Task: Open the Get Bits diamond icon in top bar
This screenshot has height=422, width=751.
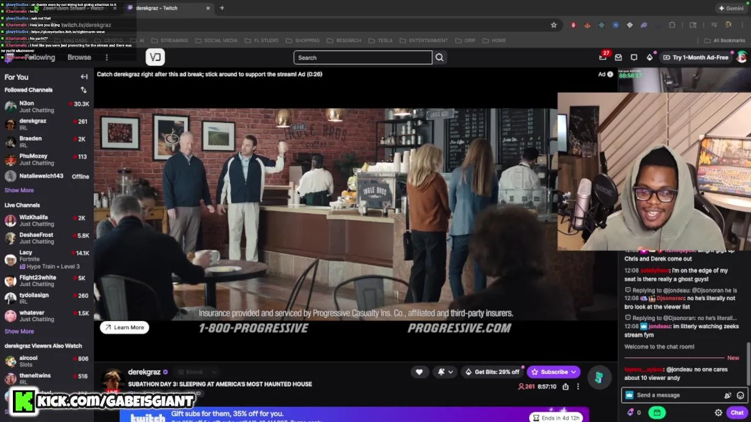Action: [x=649, y=57]
